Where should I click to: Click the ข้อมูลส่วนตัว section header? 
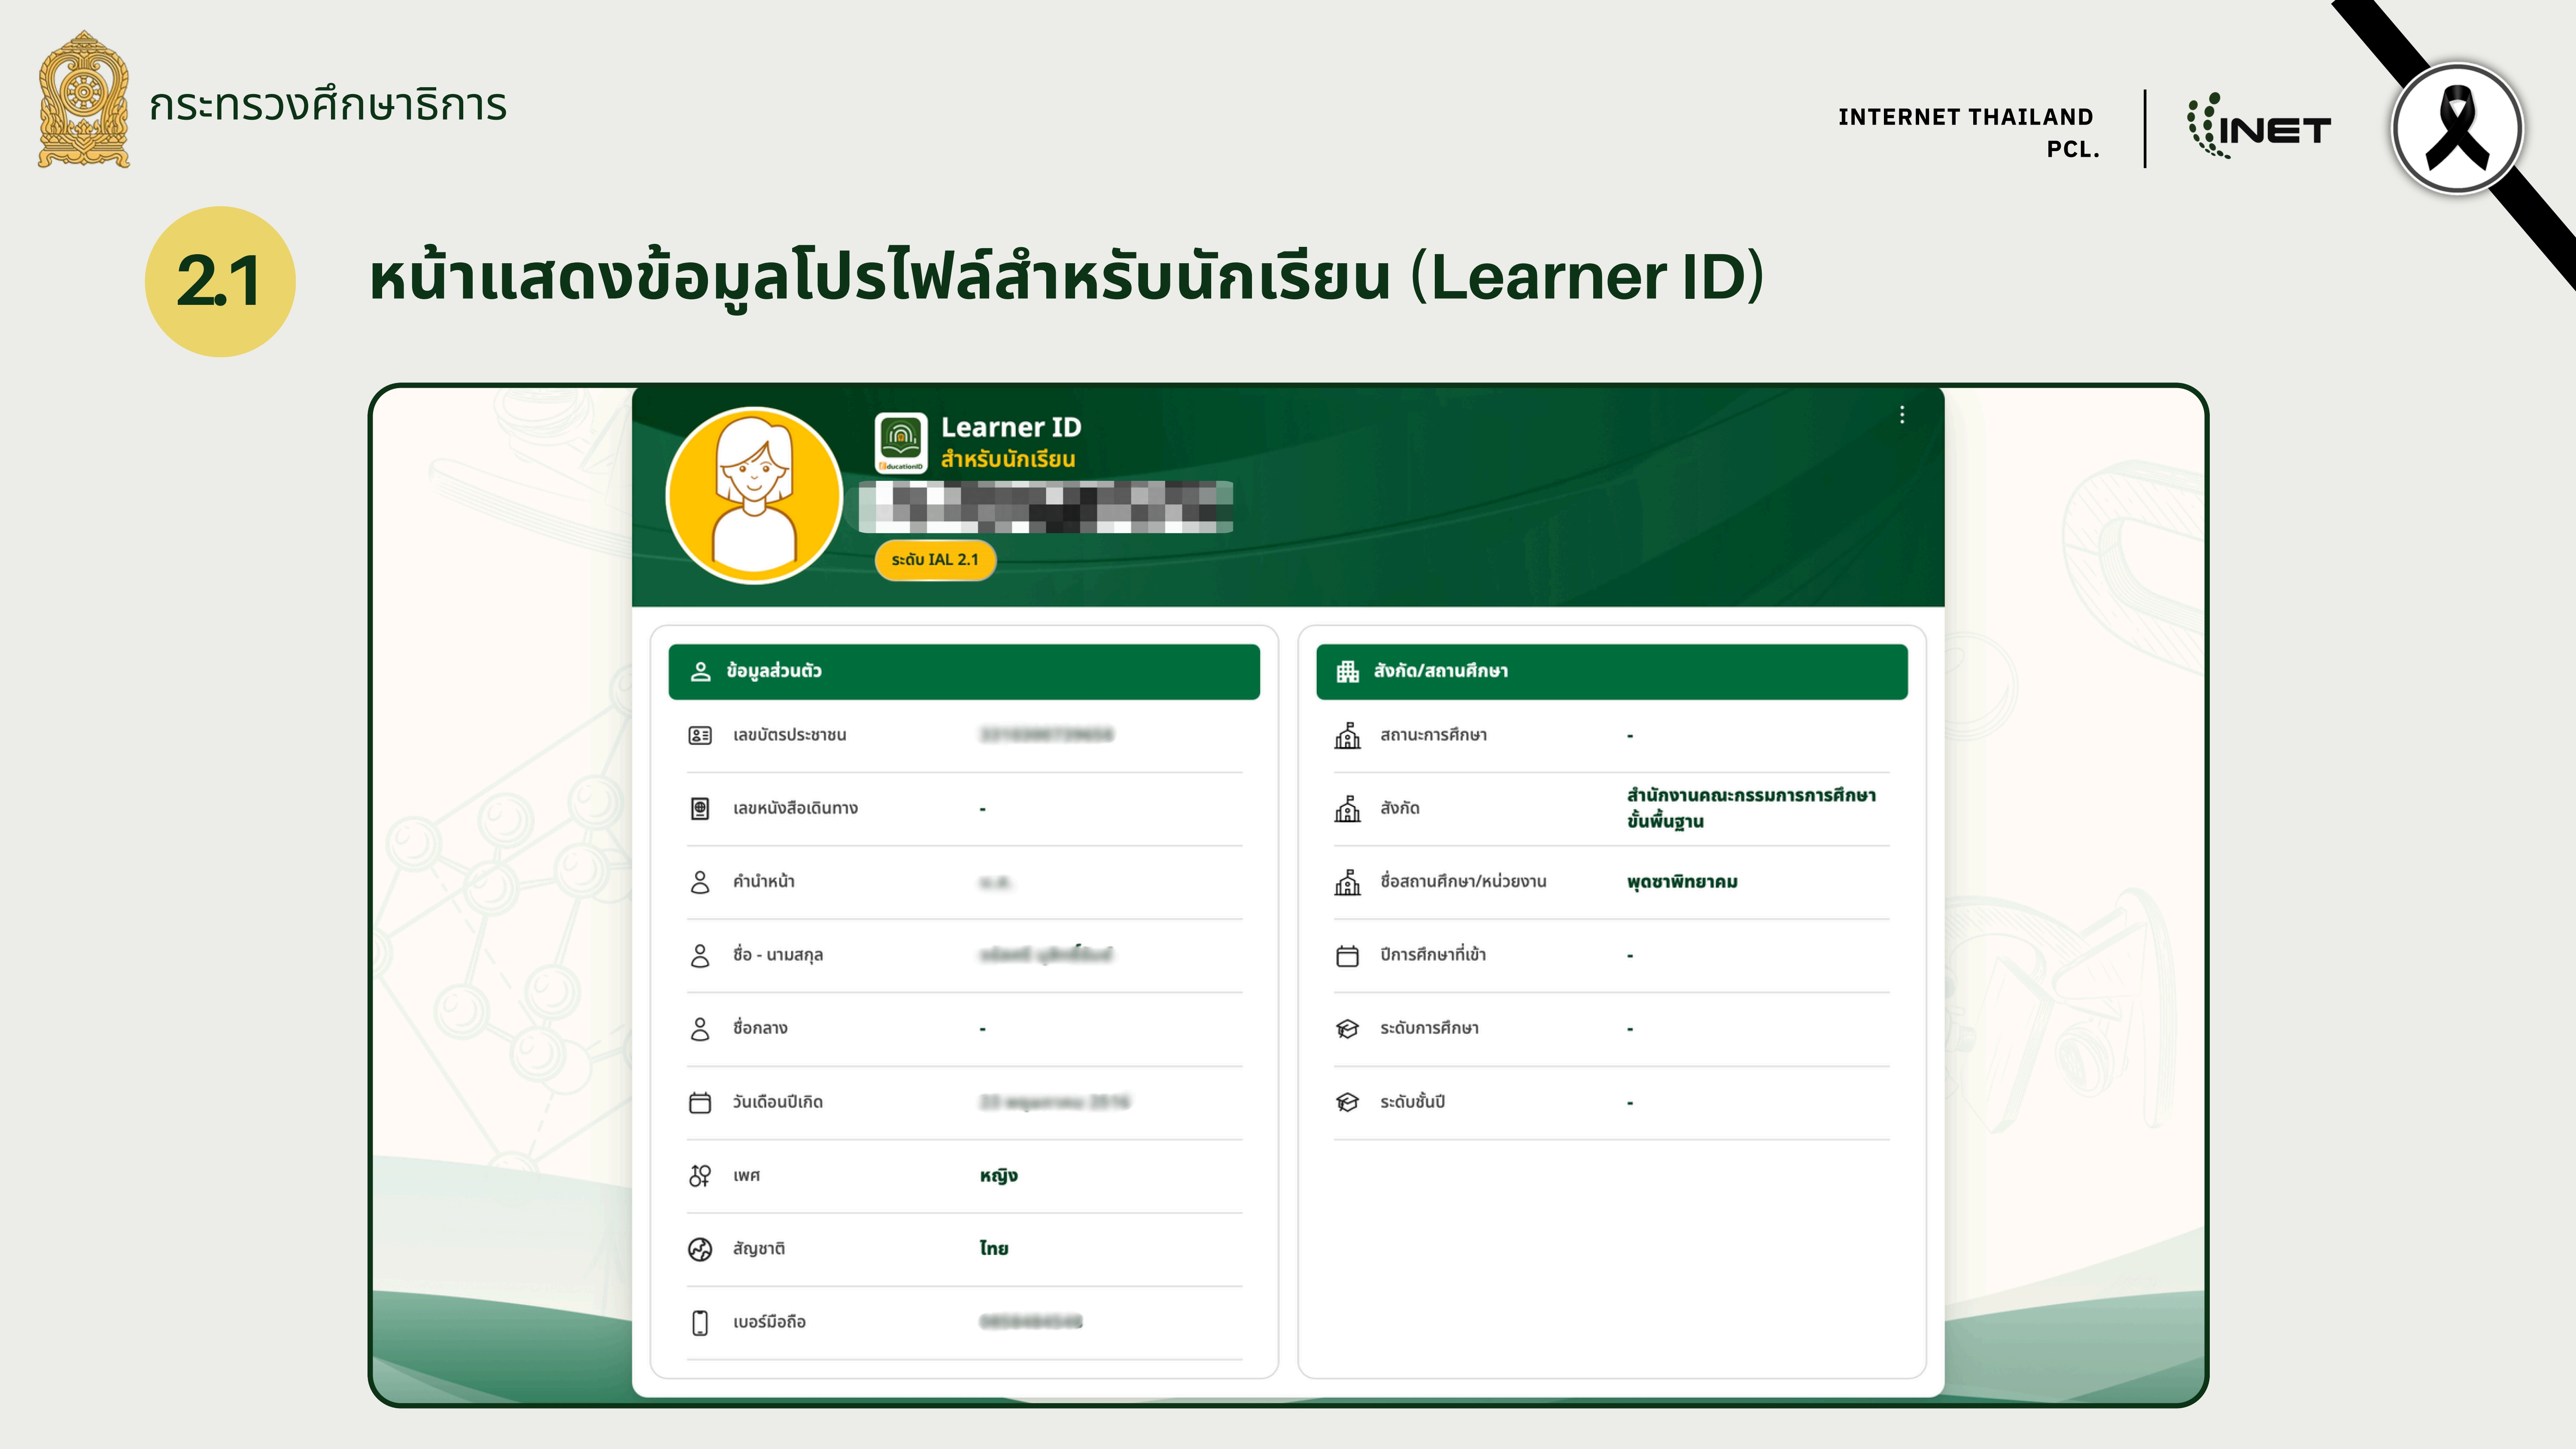coord(964,671)
